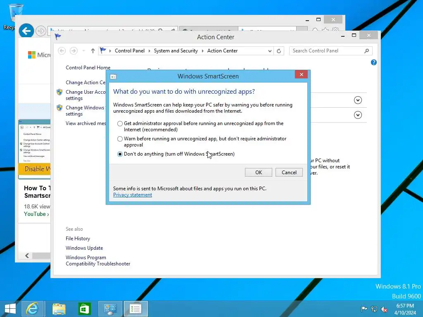The height and width of the screenshot is (317, 423).
Task: Select Control Panel breadcrumb
Action: click(129, 51)
